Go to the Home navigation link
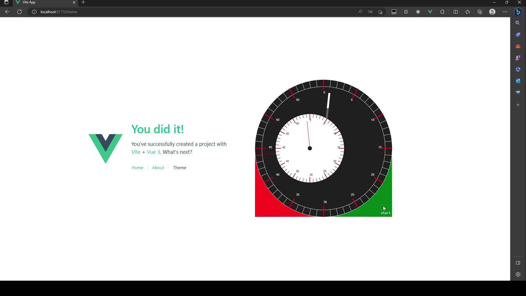The height and width of the screenshot is (296, 526). 137,168
